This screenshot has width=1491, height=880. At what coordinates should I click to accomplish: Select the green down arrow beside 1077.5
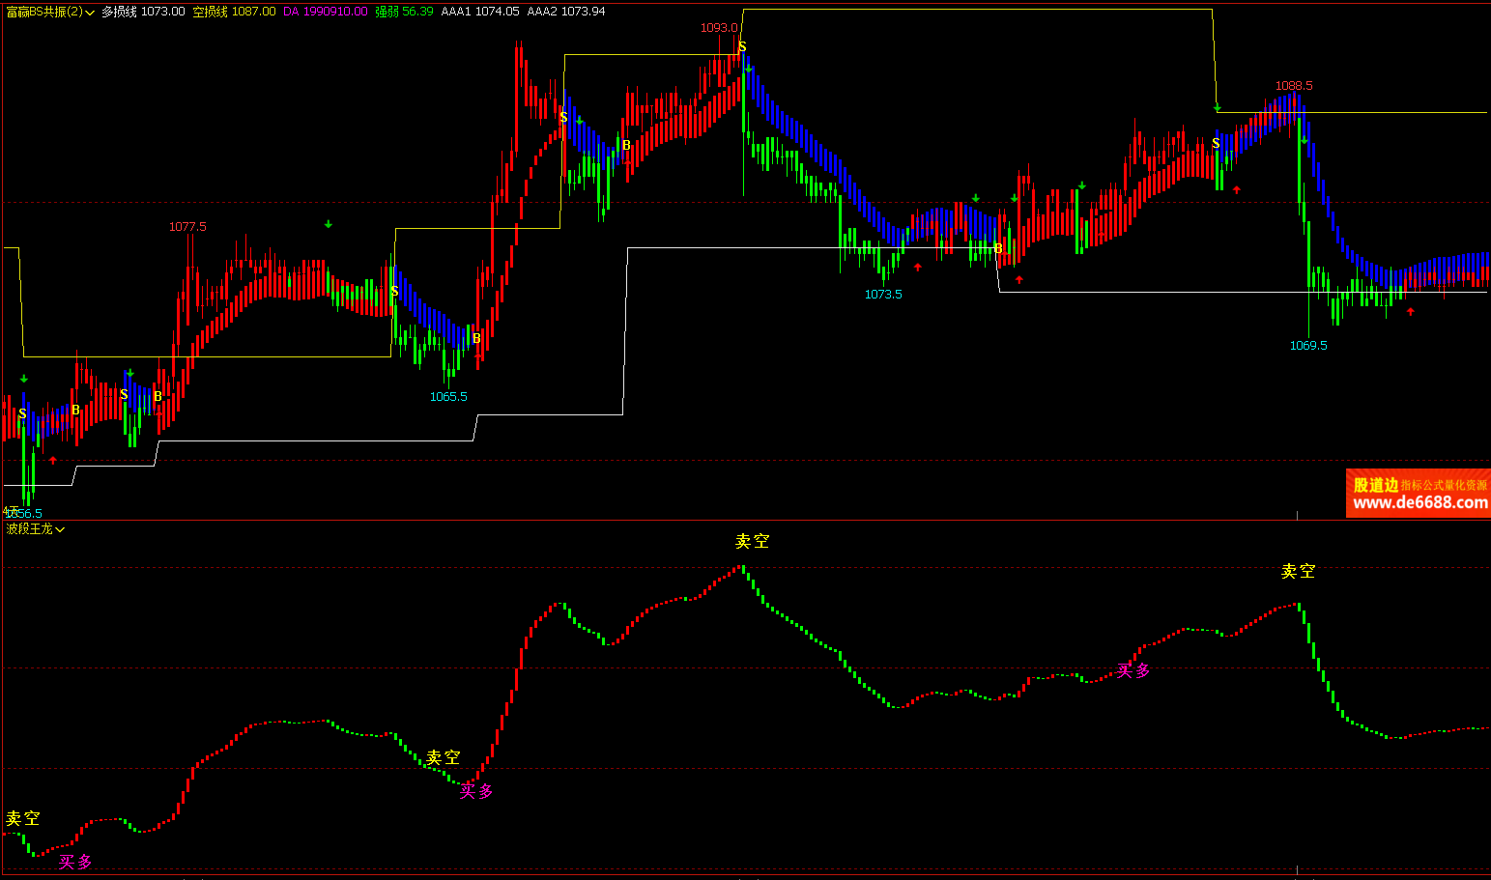(x=329, y=224)
